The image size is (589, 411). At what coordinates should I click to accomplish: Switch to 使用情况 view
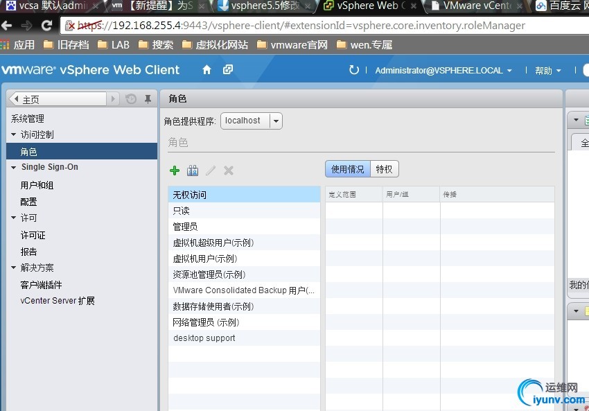(x=347, y=169)
